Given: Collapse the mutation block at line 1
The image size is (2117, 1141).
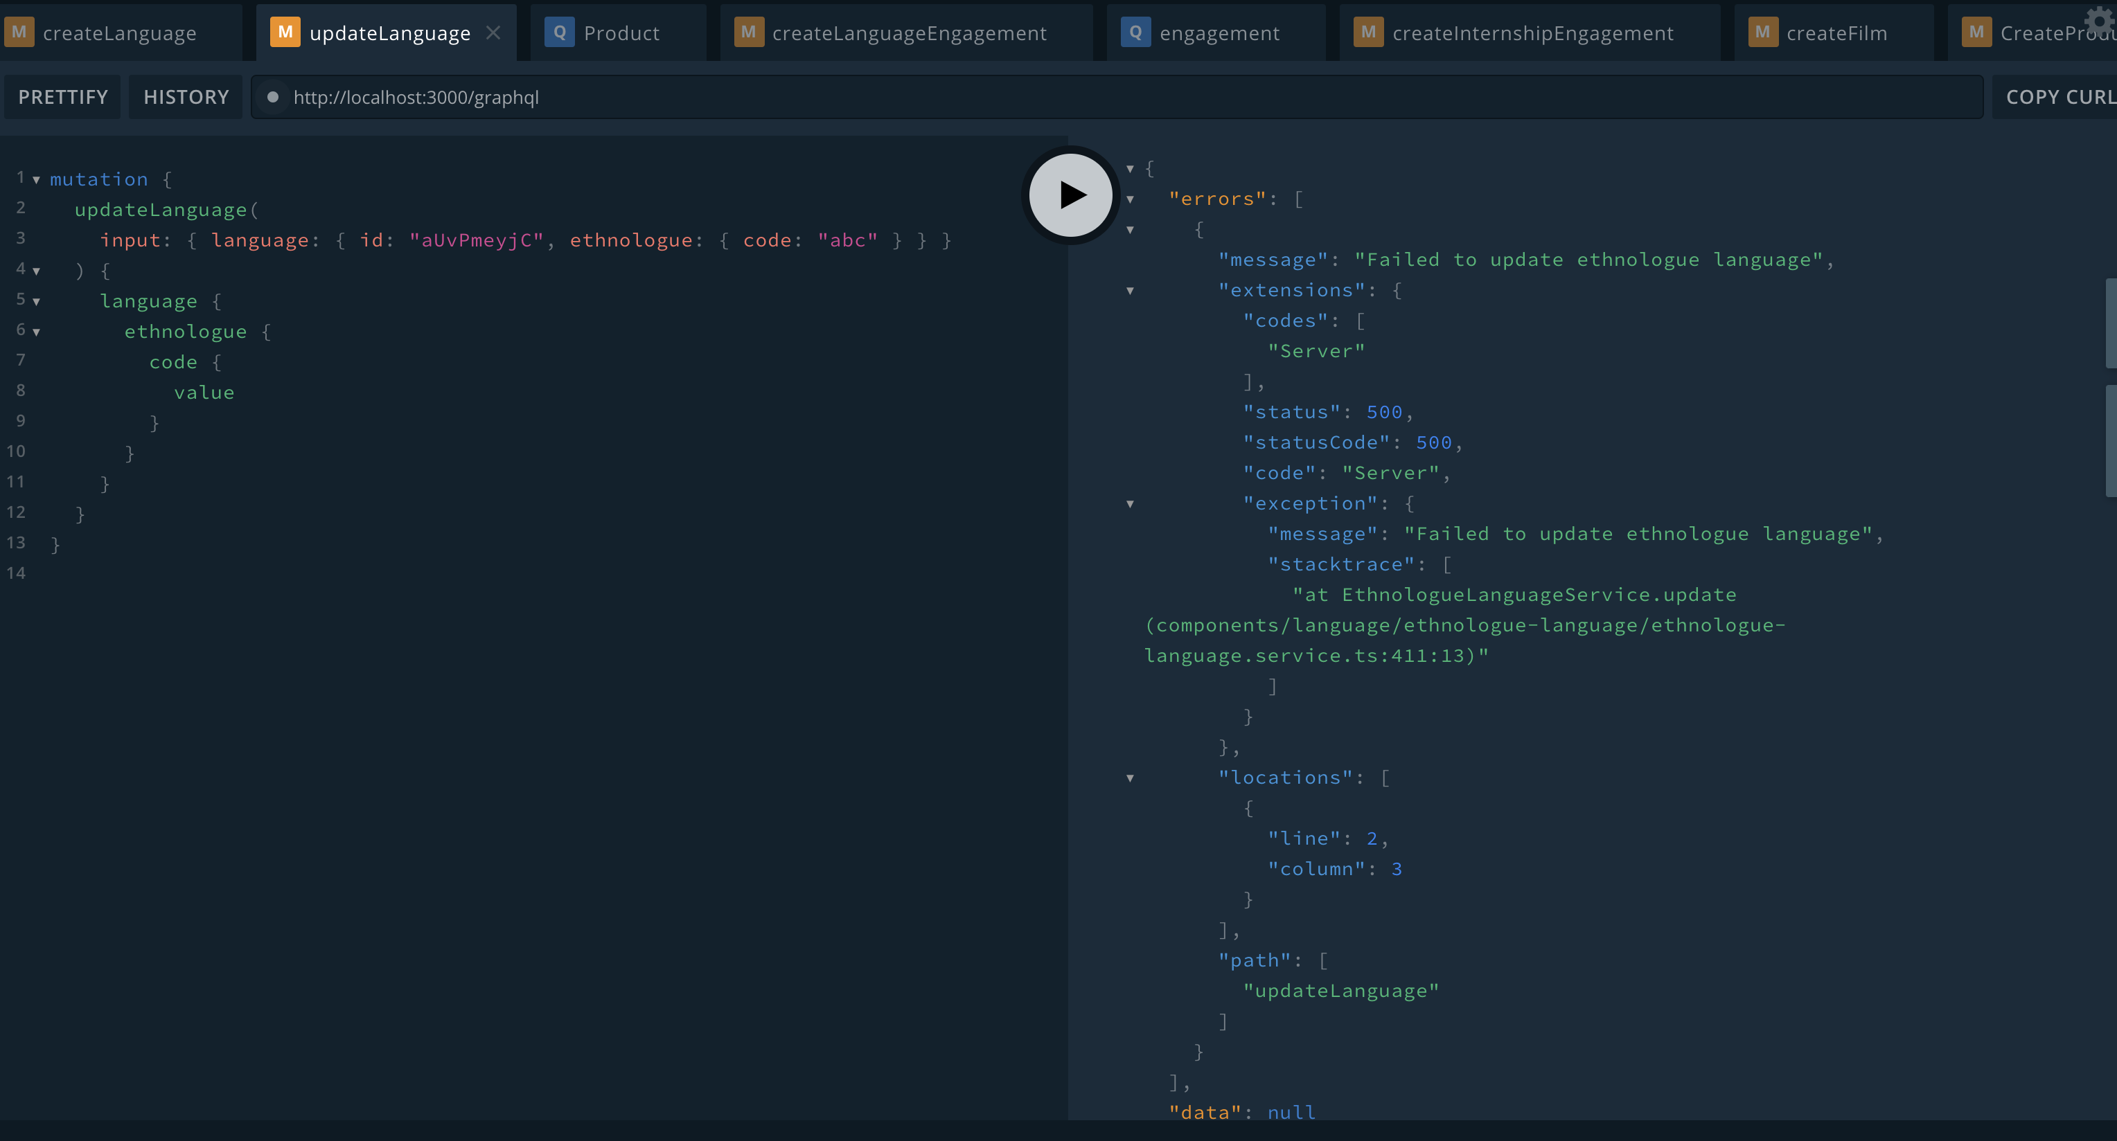Looking at the screenshot, I should pyautogui.click(x=36, y=180).
